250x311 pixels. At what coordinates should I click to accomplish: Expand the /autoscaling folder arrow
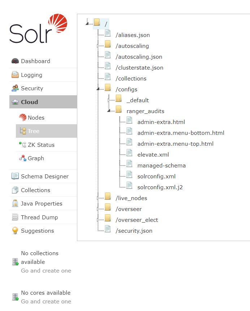coord(98,46)
